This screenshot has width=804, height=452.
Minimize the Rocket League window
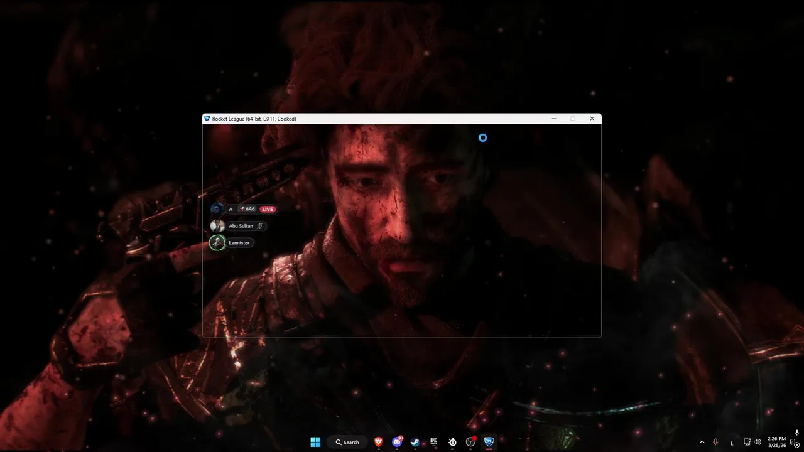(554, 118)
